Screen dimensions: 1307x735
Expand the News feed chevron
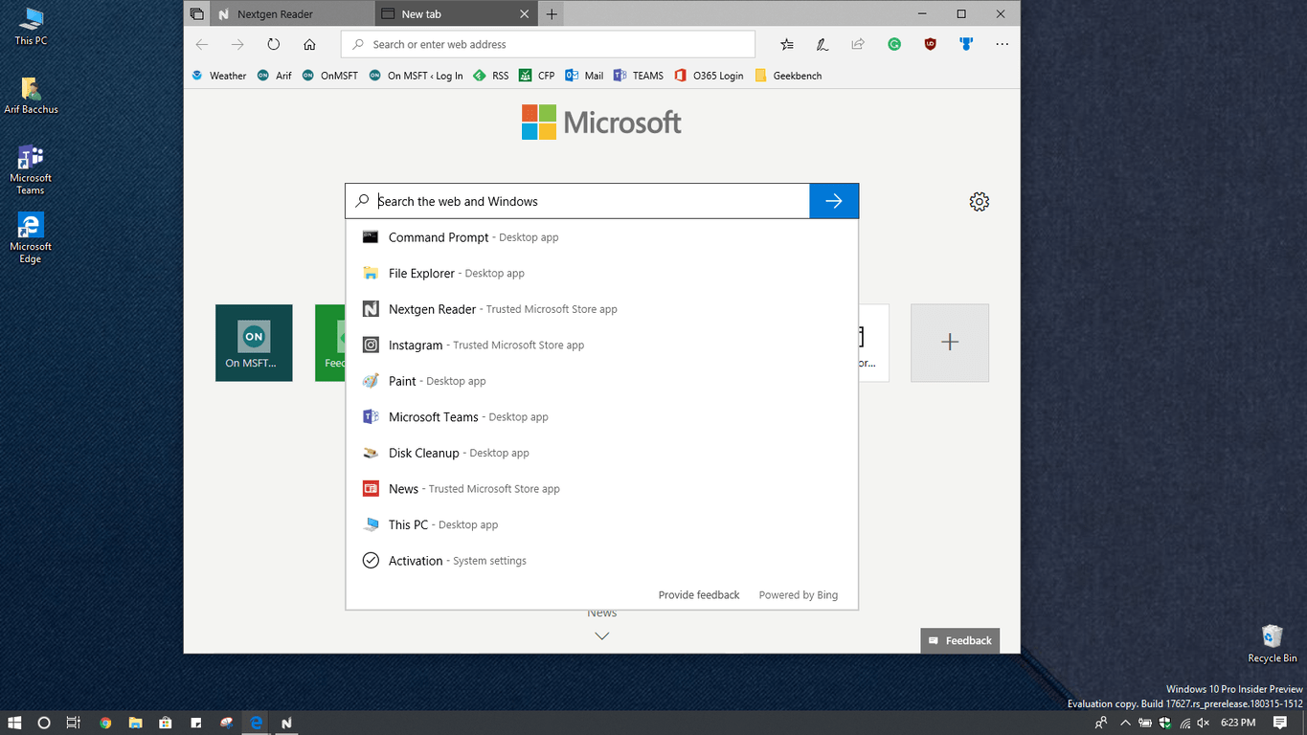[x=602, y=635]
